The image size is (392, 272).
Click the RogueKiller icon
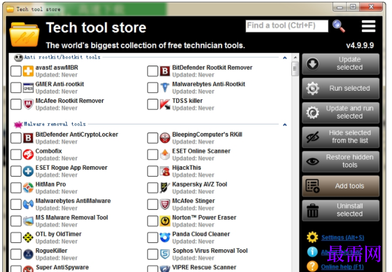tap(28, 254)
